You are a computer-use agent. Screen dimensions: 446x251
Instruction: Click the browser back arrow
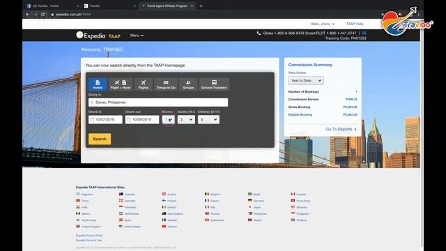tap(28, 14)
